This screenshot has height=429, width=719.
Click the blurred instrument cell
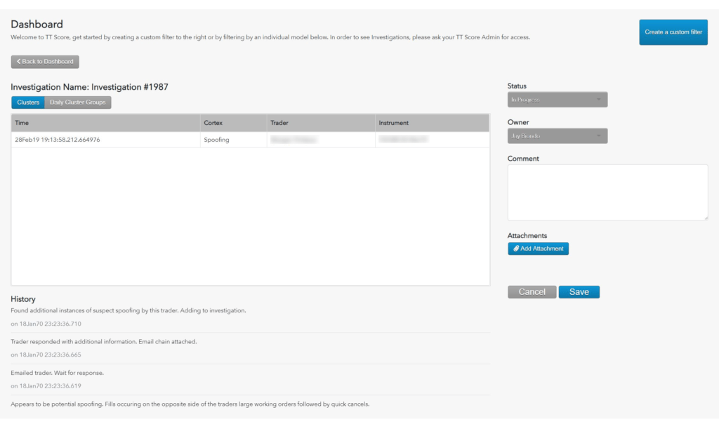(x=403, y=140)
